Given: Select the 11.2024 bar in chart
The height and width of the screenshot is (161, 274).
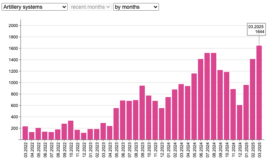Looking at the screenshot, I should (233, 114).
